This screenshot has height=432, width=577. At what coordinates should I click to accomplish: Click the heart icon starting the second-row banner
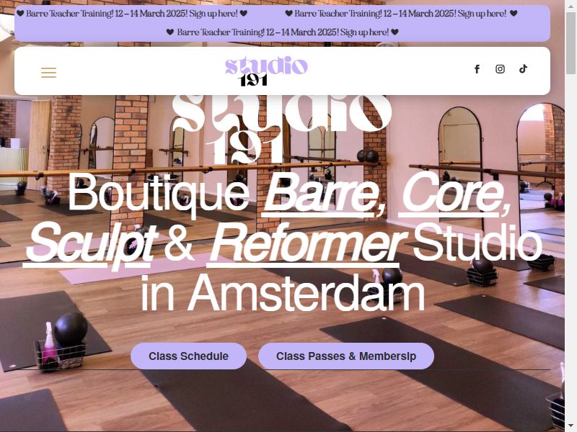(x=170, y=32)
